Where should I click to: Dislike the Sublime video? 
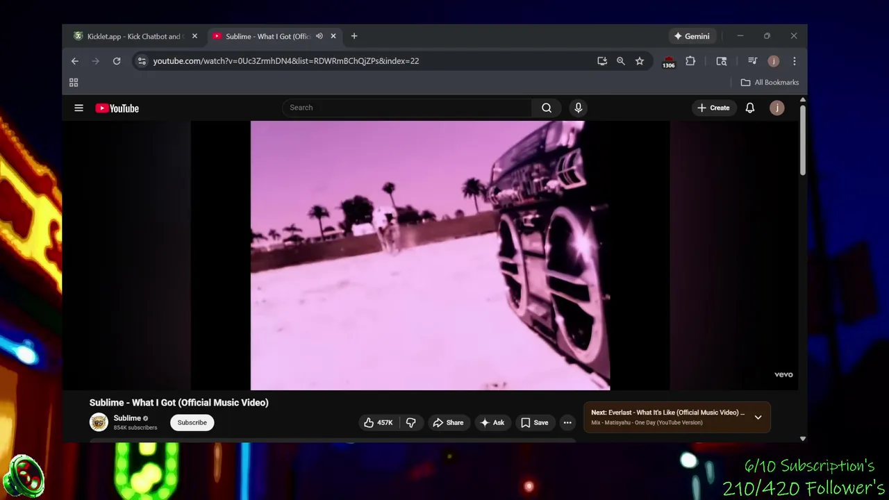pyautogui.click(x=410, y=422)
